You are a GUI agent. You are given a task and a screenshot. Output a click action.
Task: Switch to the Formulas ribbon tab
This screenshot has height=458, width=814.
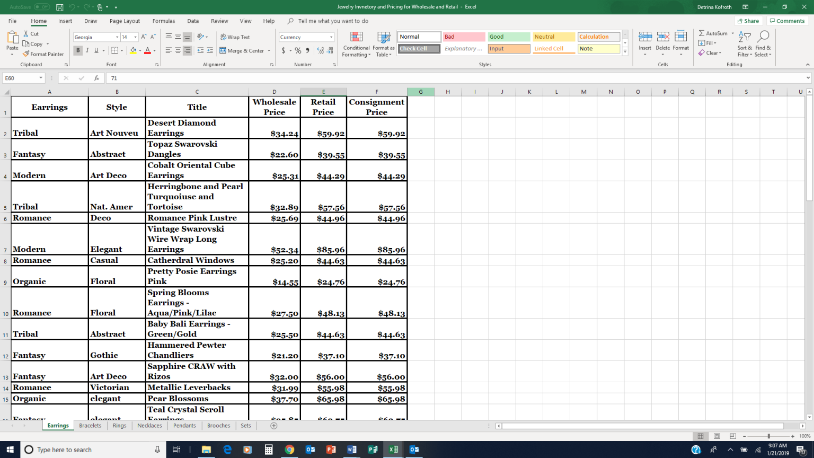coord(163,21)
